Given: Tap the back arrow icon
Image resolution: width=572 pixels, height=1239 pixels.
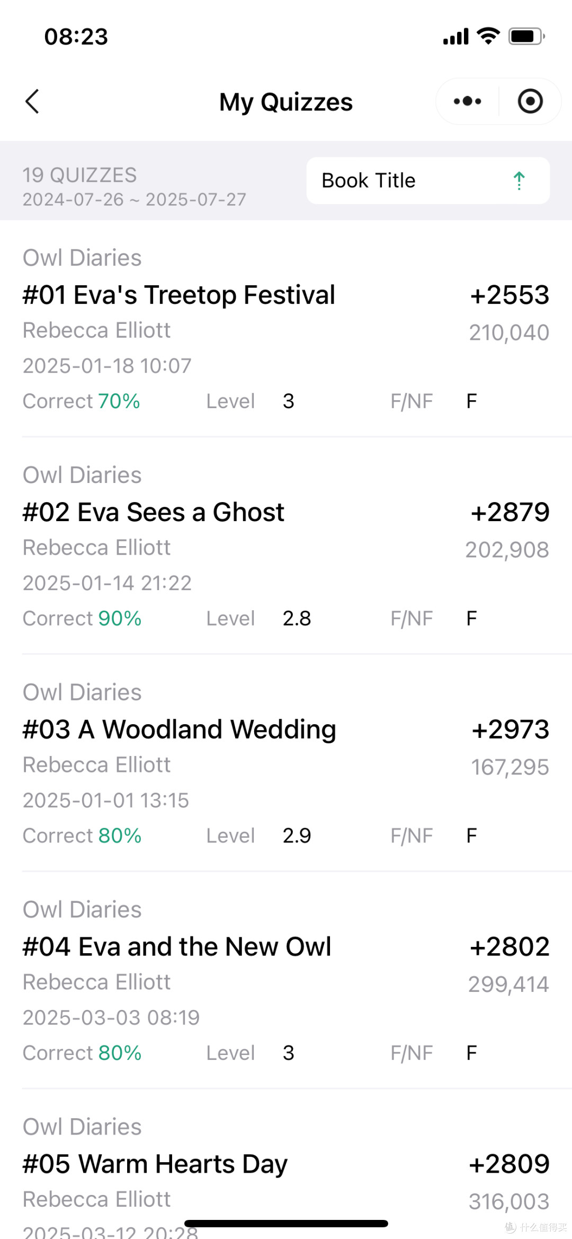Looking at the screenshot, I should [x=32, y=101].
